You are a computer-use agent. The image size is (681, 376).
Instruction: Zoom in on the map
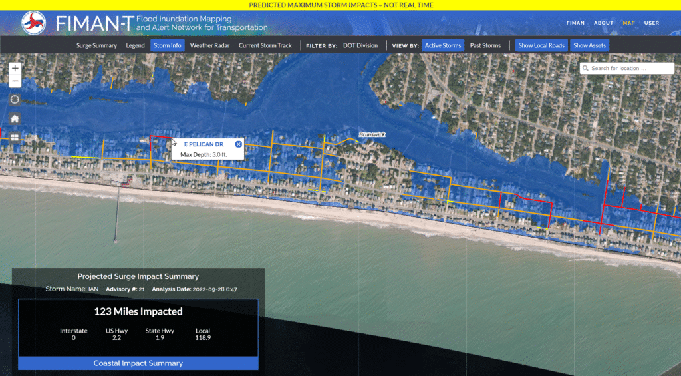(15, 69)
